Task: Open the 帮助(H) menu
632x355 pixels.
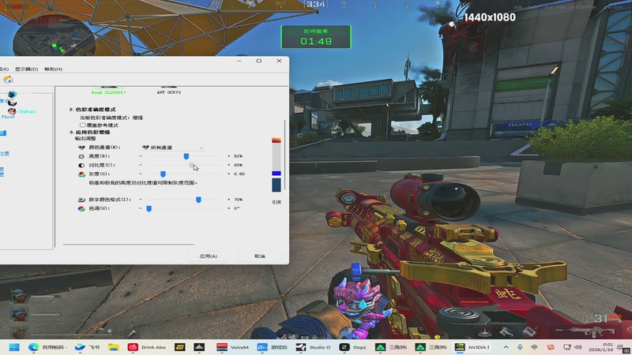Action: [x=53, y=69]
